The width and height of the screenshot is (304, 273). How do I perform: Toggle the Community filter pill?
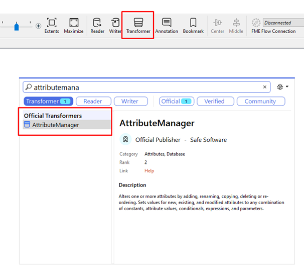261,101
